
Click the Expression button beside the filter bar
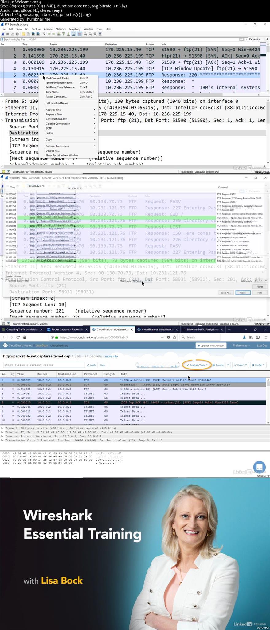tap(256, 39)
